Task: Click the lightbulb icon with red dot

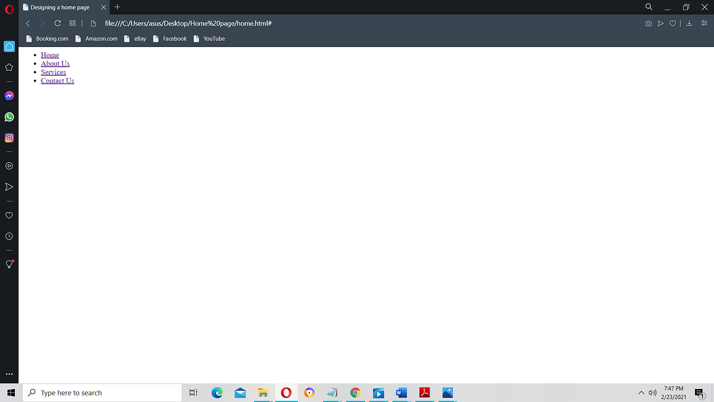Action: [9, 264]
